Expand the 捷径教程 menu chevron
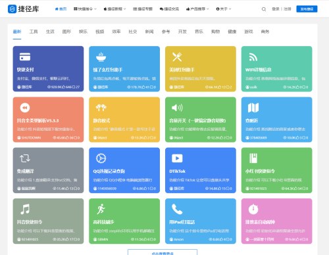329x255 pixels. 125,9
